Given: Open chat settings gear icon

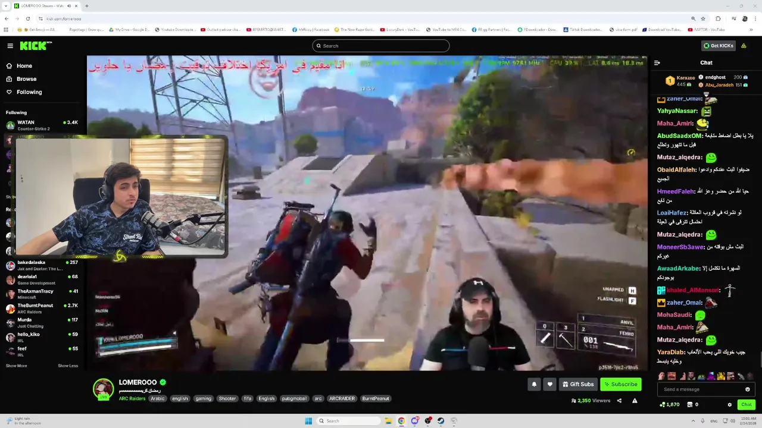Looking at the screenshot, I should coord(730,405).
